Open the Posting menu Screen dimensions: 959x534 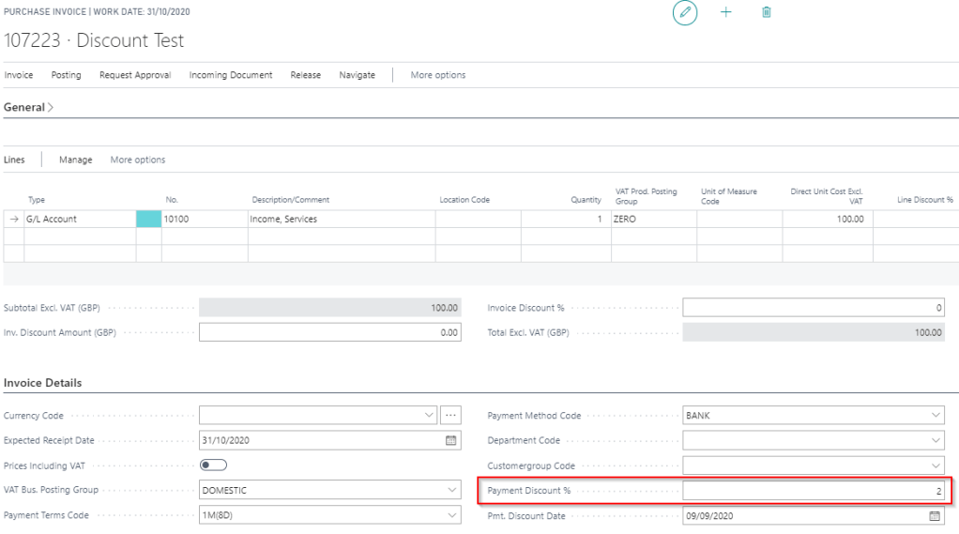(66, 75)
